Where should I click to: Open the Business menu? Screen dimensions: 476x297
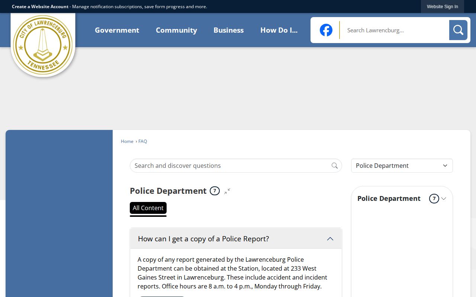[x=229, y=30]
